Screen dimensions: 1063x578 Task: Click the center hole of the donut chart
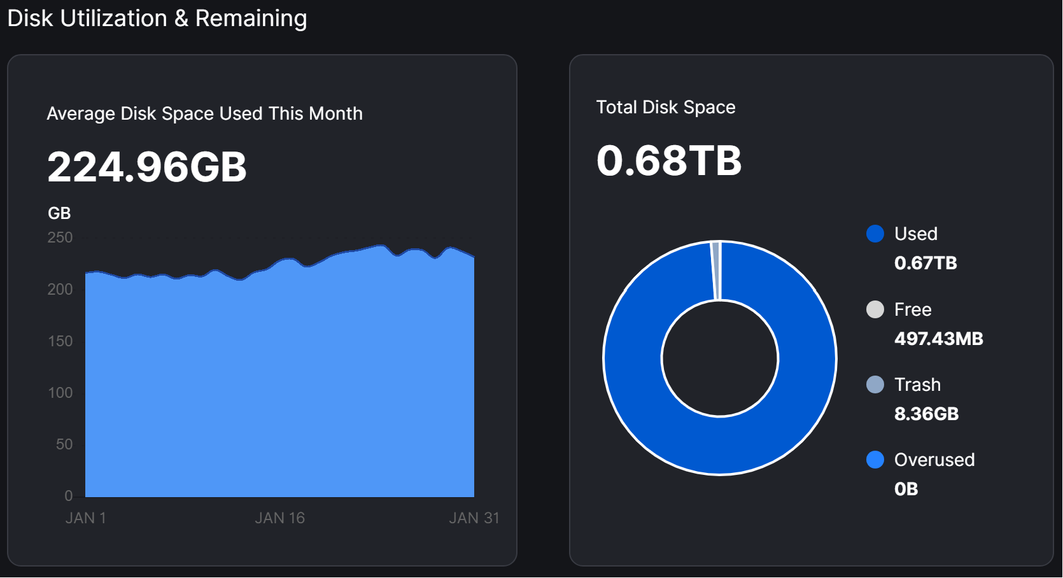pos(720,358)
